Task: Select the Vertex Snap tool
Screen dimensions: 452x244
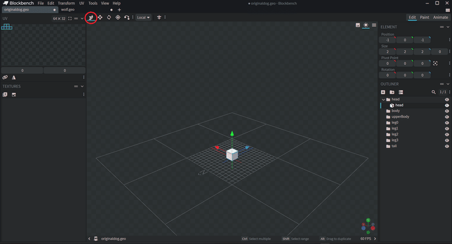Action: coord(127,17)
